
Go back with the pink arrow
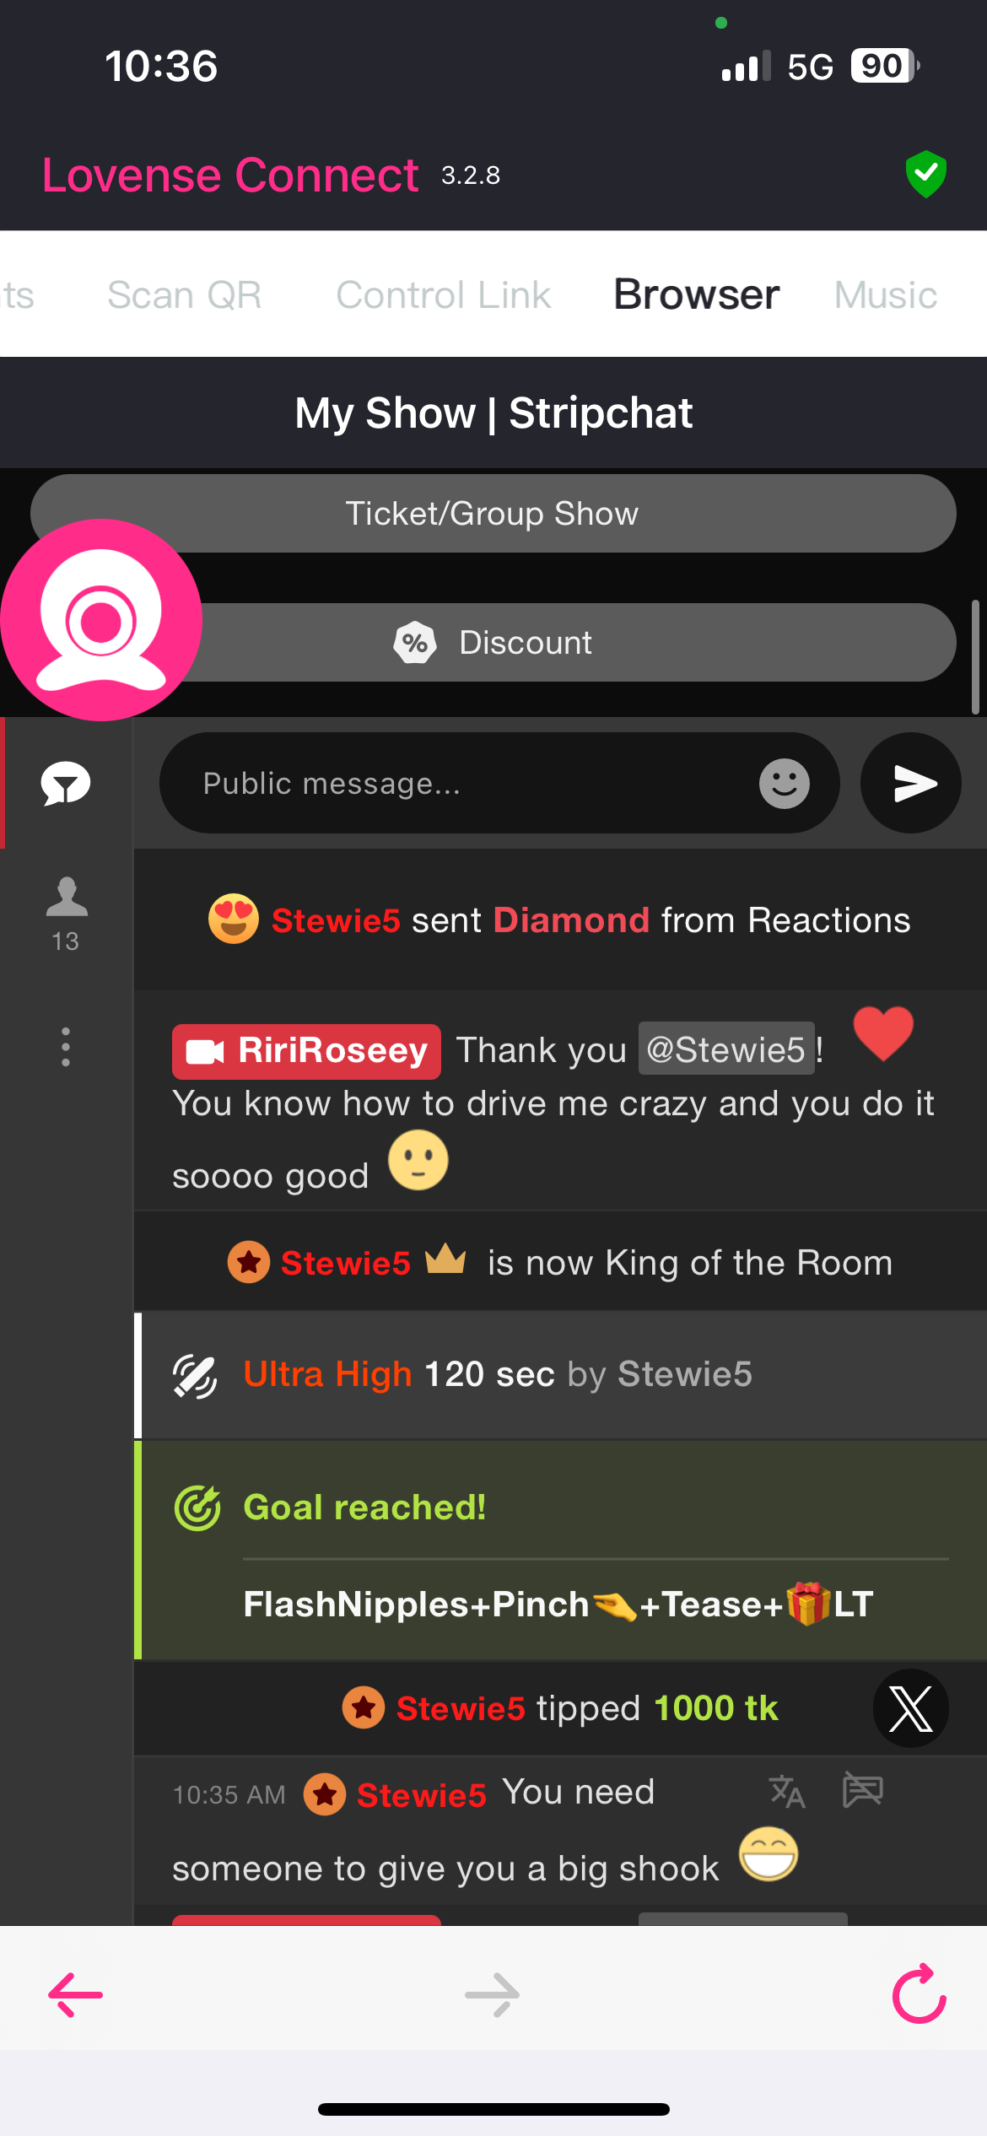click(75, 1994)
